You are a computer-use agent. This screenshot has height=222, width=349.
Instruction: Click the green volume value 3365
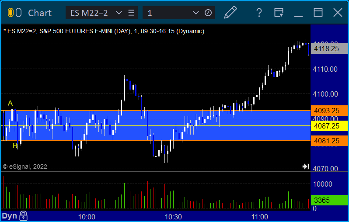click(x=329, y=200)
